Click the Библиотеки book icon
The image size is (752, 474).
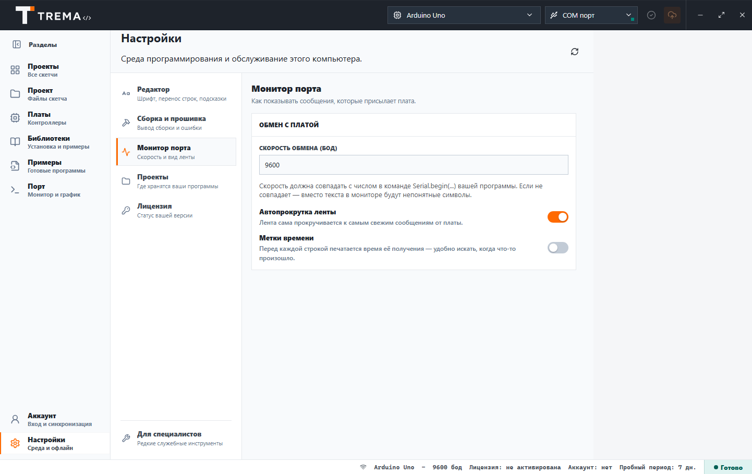tap(15, 142)
